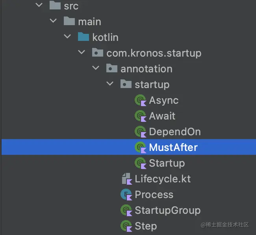Collapse the startup package chevron
This screenshot has width=256, height=235.
(x=110, y=84)
